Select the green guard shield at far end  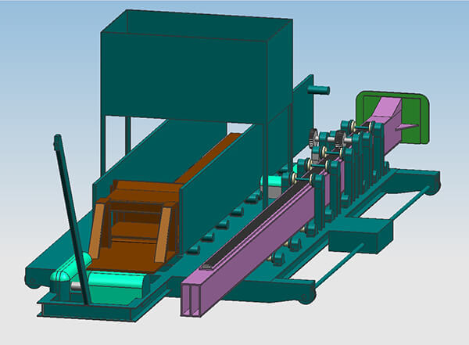417,117
